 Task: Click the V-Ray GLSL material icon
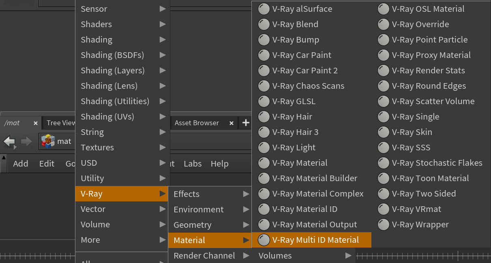point(264,101)
